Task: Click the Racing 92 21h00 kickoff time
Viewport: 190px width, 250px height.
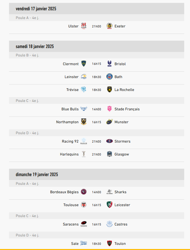Action: click(x=96, y=141)
